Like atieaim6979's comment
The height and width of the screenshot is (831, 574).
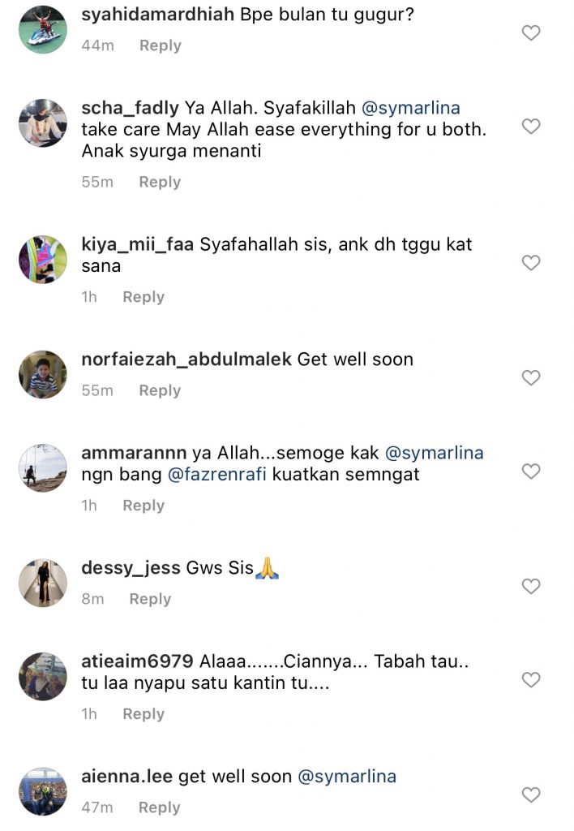(530, 679)
